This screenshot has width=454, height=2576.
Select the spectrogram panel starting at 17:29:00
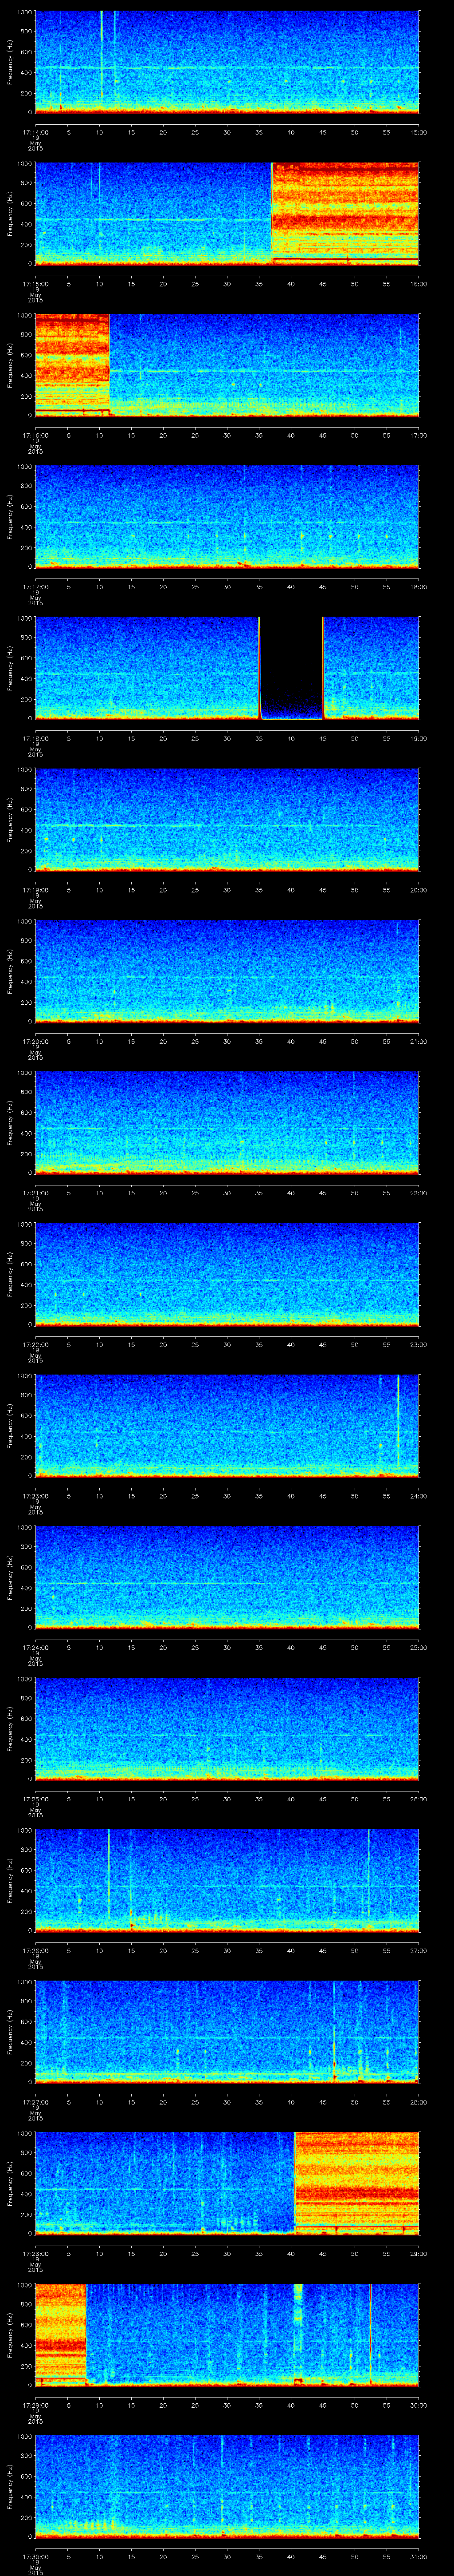coord(227,2334)
